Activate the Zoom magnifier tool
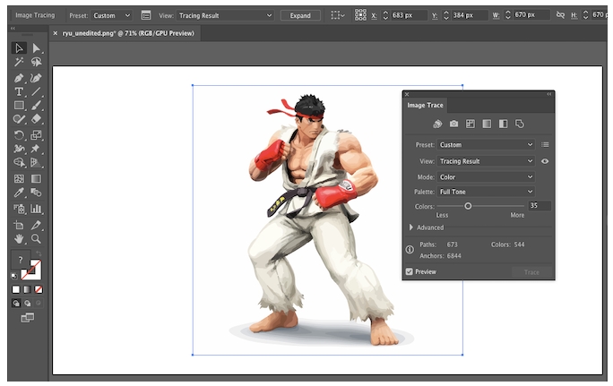This screenshot has height=386, width=613. [x=36, y=239]
